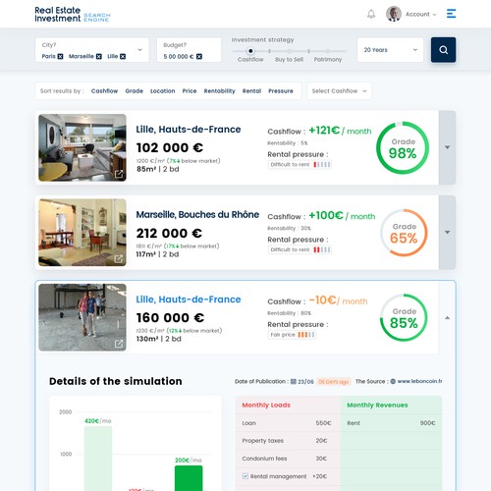The image size is (491, 491).
Task: Click the Marseille apartment thumbnail
Action: (x=82, y=233)
